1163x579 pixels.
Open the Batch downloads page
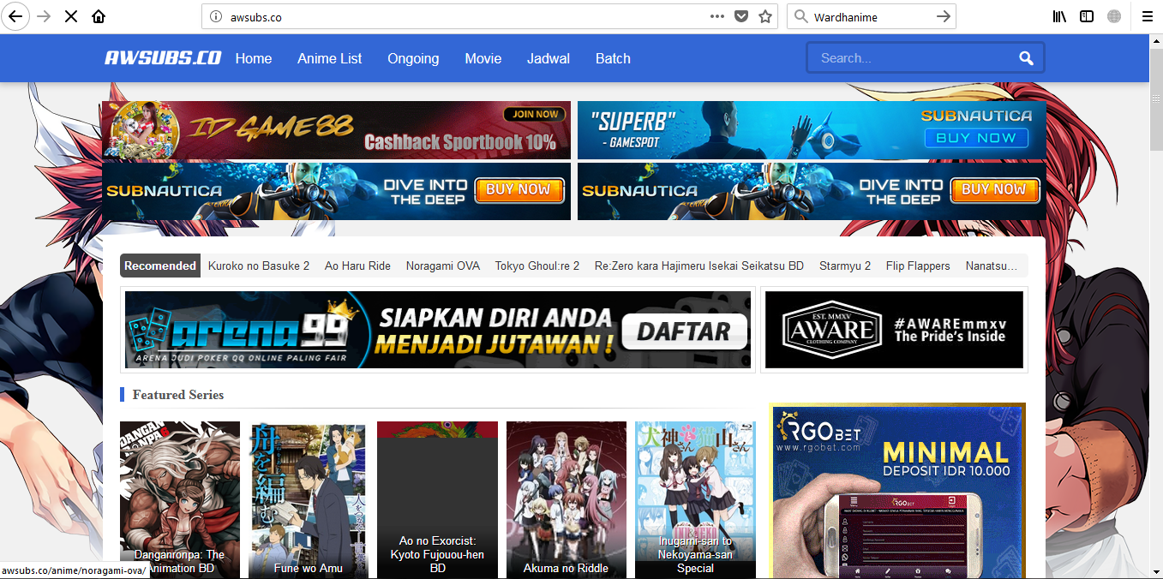coord(613,58)
